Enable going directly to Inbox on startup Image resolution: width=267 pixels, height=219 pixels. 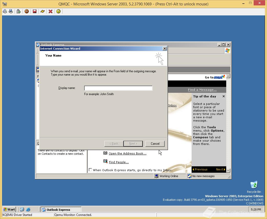(91, 170)
